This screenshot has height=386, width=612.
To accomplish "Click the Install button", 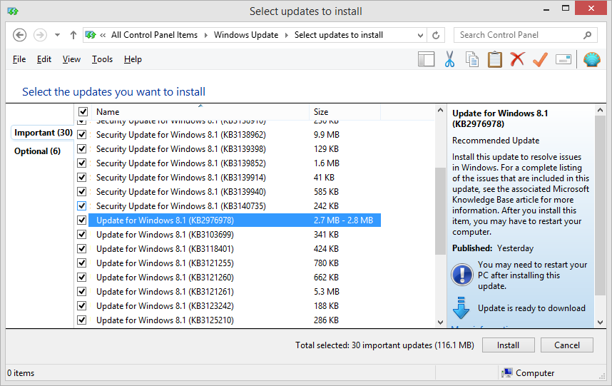I will click(508, 345).
